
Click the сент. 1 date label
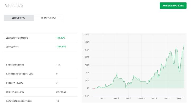pyautogui.click(x=116, y=98)
